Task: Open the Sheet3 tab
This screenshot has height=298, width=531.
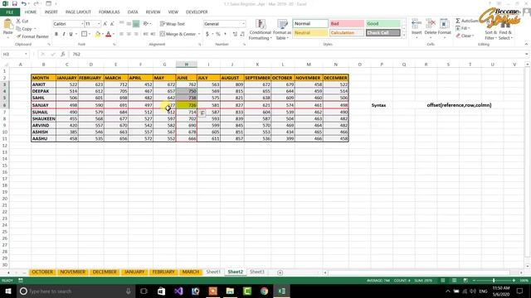Action: point(257,272)
